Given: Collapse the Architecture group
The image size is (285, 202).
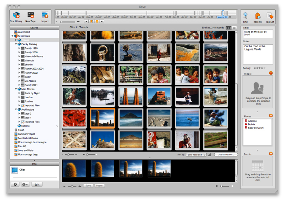Looking at the screenshot, I should point(16,110).
